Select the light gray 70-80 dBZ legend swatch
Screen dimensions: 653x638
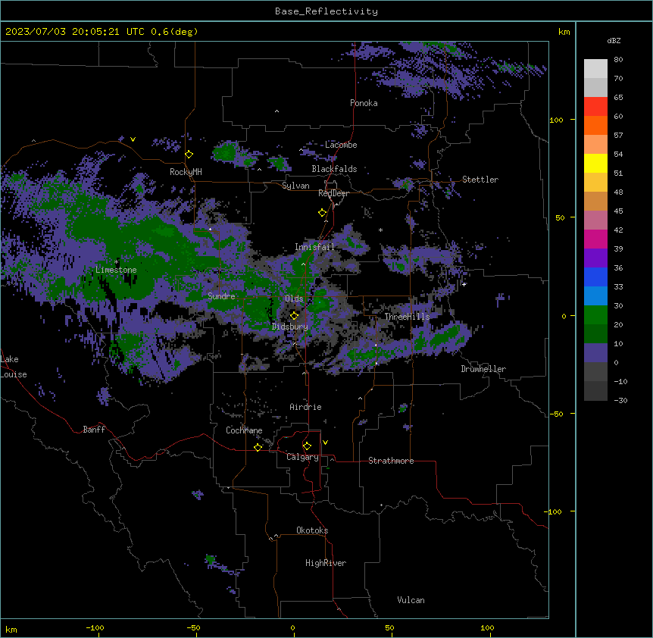pyautogui.click(x=595, y=69)
